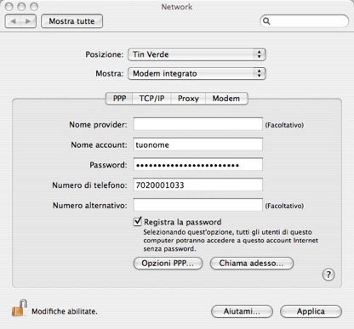Image resolution: width=354 pixels, height=329 pixels.
Task: Minimize the Network window
Action: click(21, 7)
